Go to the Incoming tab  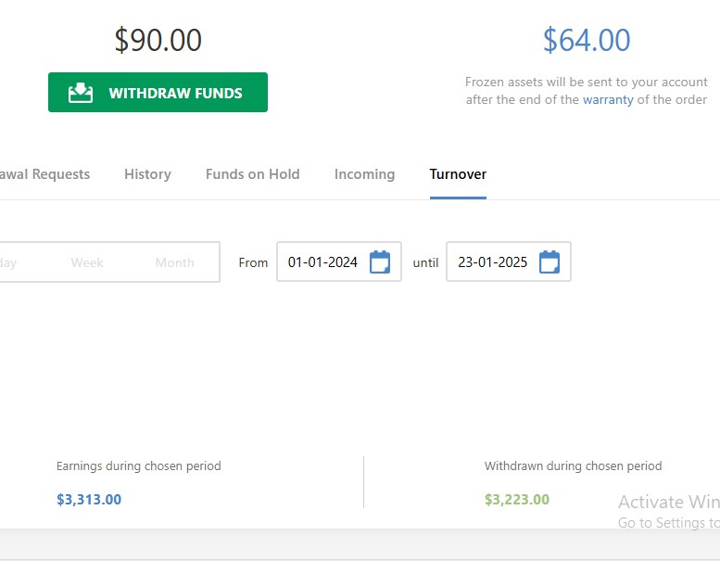[x=364, y=174]
